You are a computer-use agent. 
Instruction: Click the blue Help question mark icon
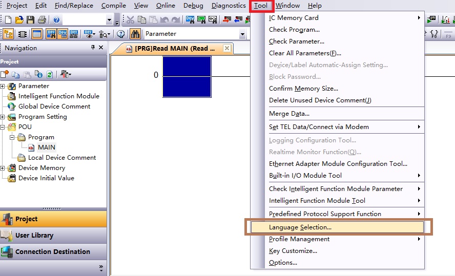pos(56,20)
